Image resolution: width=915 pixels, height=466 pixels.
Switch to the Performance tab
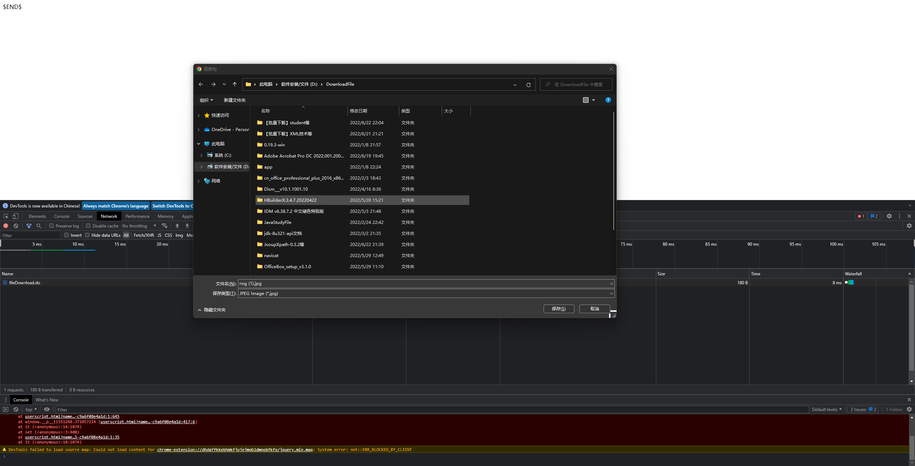(137, 216)
